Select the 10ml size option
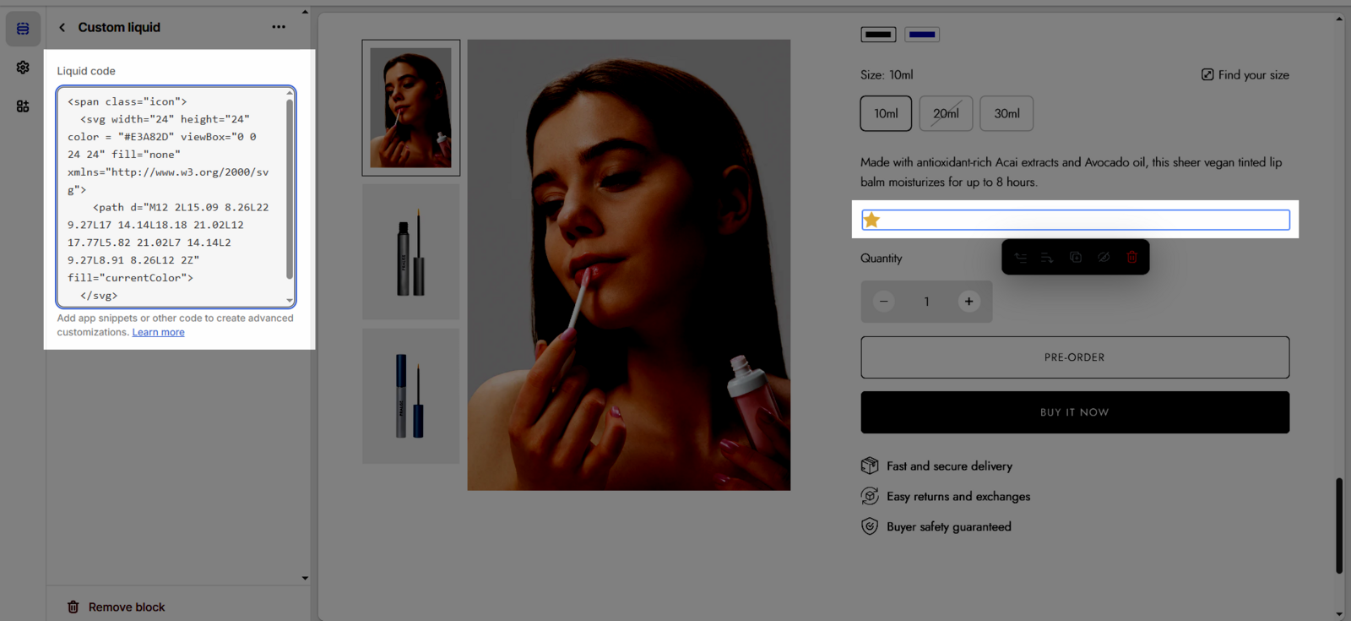This screenshot has height=621, width=1351. (x=886, y=113)
